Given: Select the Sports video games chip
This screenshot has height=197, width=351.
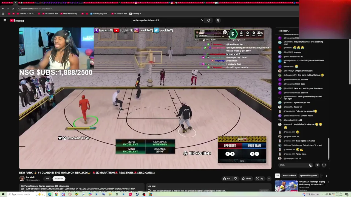Looking at the screenshot, I should tap(308, 176).
